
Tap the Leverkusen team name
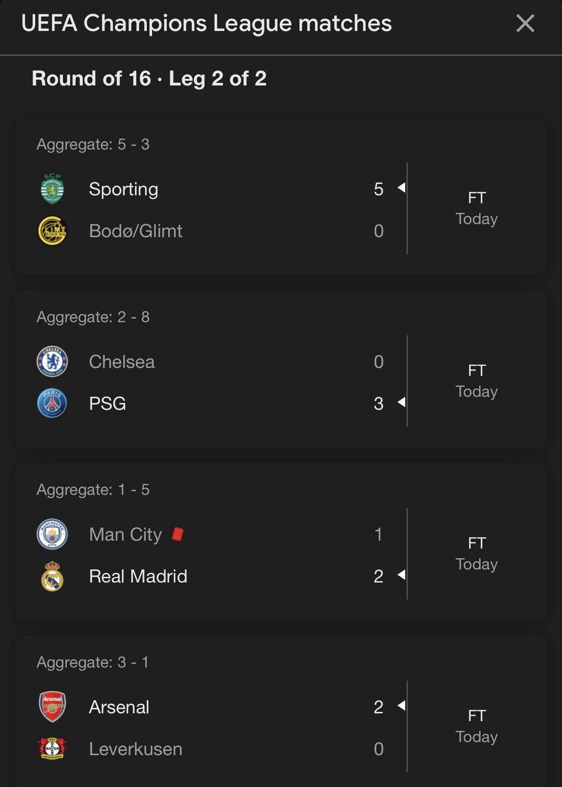point(135,749)
